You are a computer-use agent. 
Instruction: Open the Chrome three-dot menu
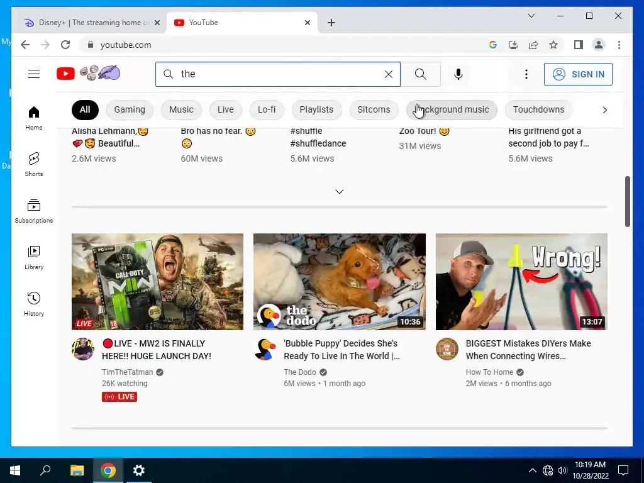tap(619, 45)
